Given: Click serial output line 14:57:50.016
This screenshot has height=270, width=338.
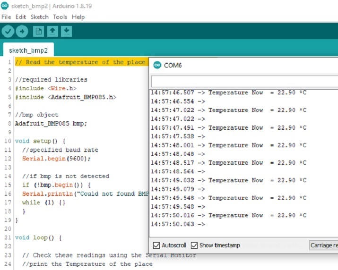Looking at the screenshot, I should [x=228, y=215].
